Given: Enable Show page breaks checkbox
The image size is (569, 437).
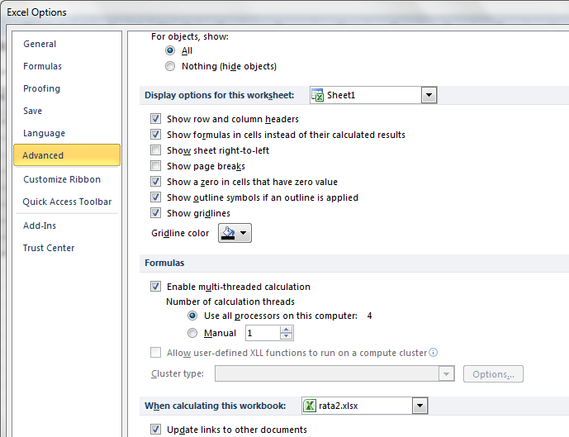Looking at the screenshot, I should pyautogui.click(x=156, y=166).
